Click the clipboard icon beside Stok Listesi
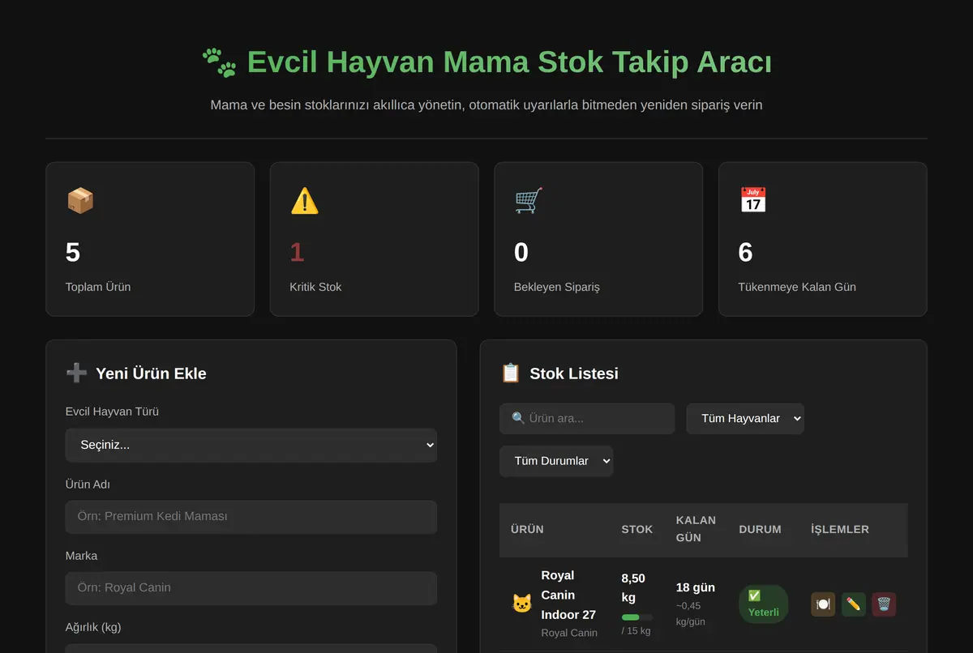973x653 pixels. point(511,373)
